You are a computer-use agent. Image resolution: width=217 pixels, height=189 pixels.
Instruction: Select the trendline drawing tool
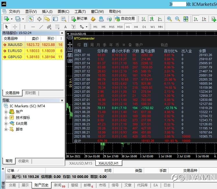(41, 27)
